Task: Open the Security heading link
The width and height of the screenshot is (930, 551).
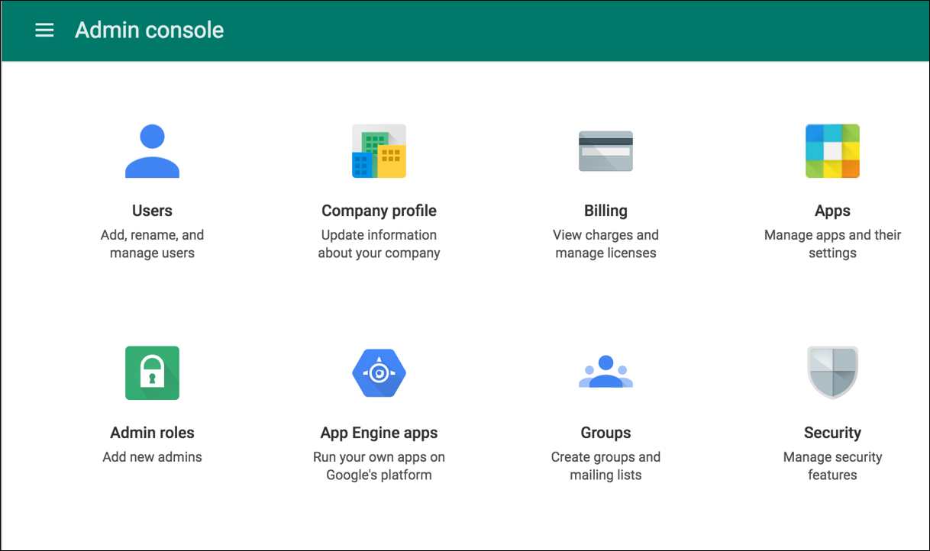Action: pyautogui.click(x=832, y=433)
